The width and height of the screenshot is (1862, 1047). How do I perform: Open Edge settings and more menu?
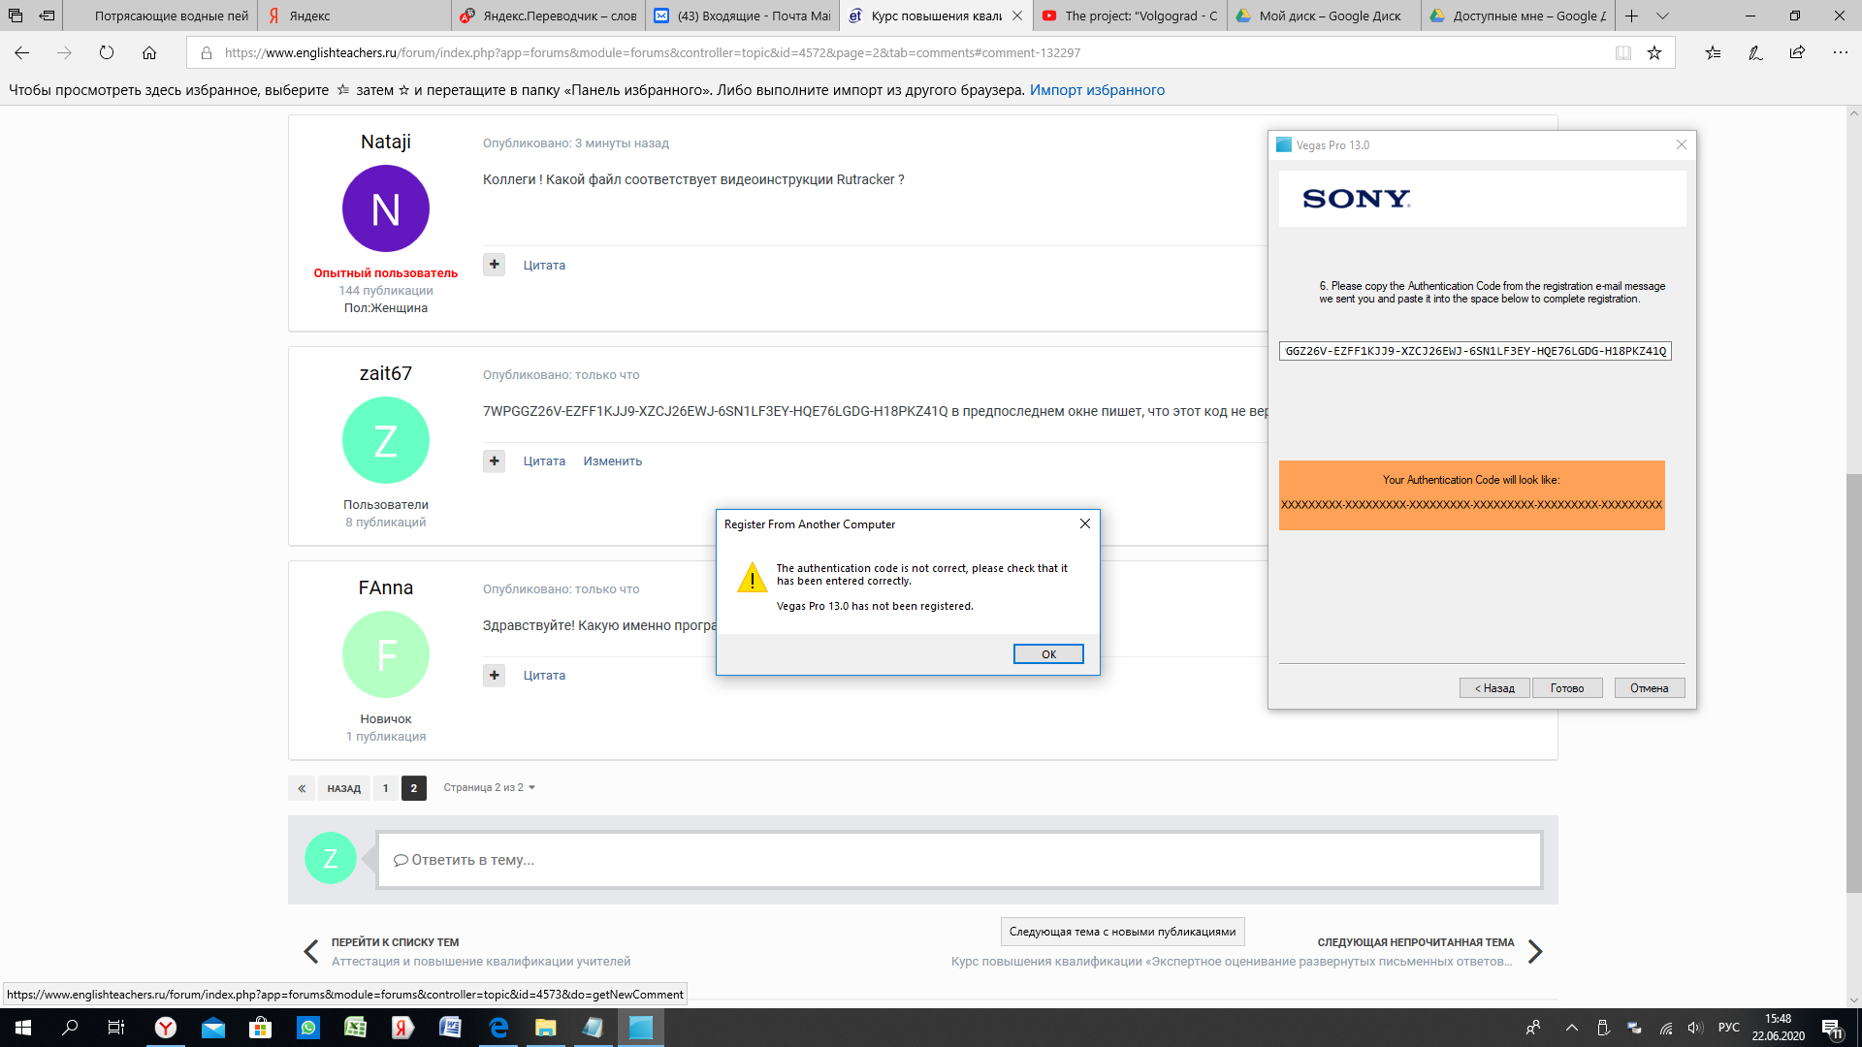1841,52
